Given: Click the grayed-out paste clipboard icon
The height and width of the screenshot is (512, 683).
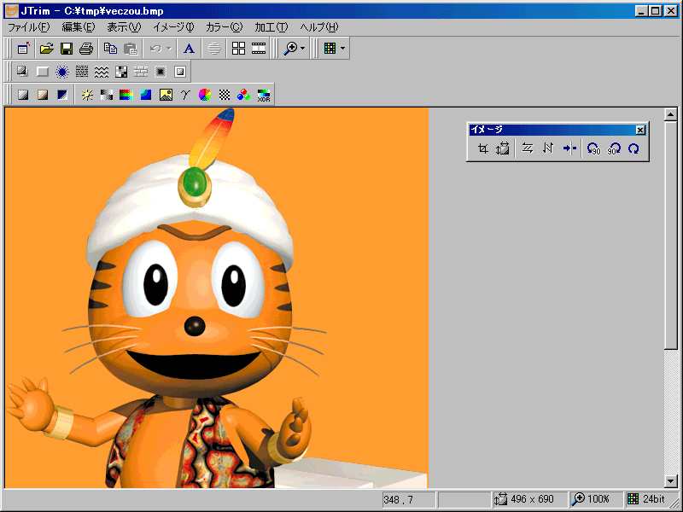Looking at the screenshot, I should point(131,49).
